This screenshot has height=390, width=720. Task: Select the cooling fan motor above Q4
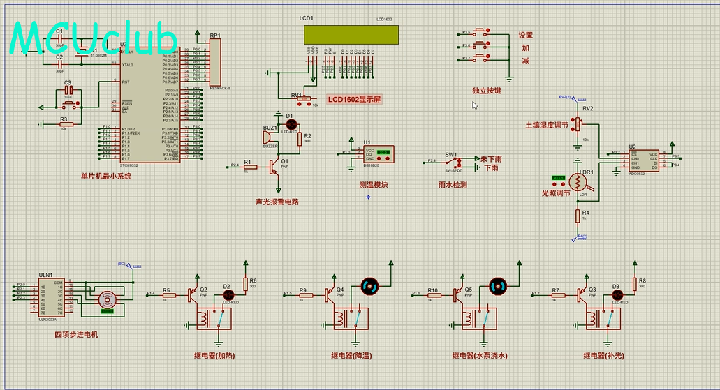[x=369, y=285]
